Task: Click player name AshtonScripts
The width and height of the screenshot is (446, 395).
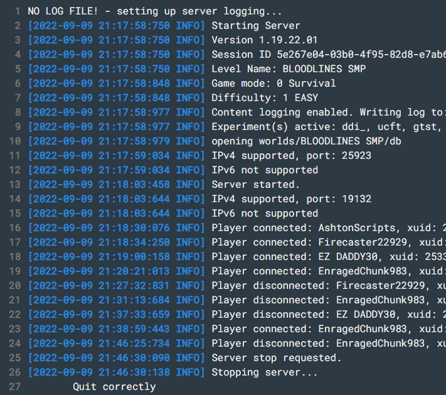Action: (x=357, y=228)
